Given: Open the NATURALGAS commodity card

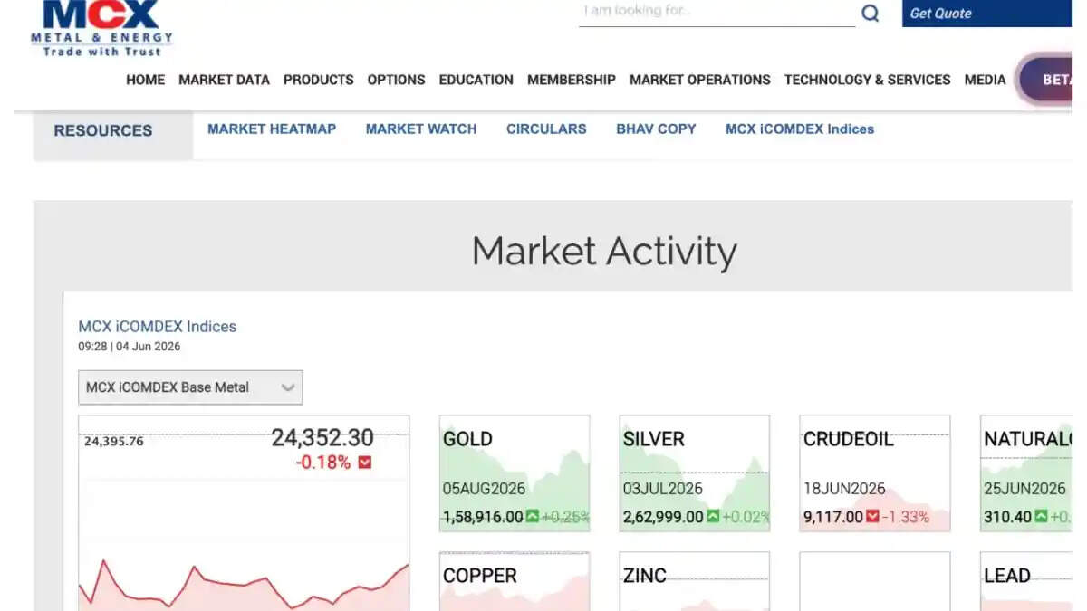Looking at the screenshot, I should pyautogui.click(x=1026, y=473).
